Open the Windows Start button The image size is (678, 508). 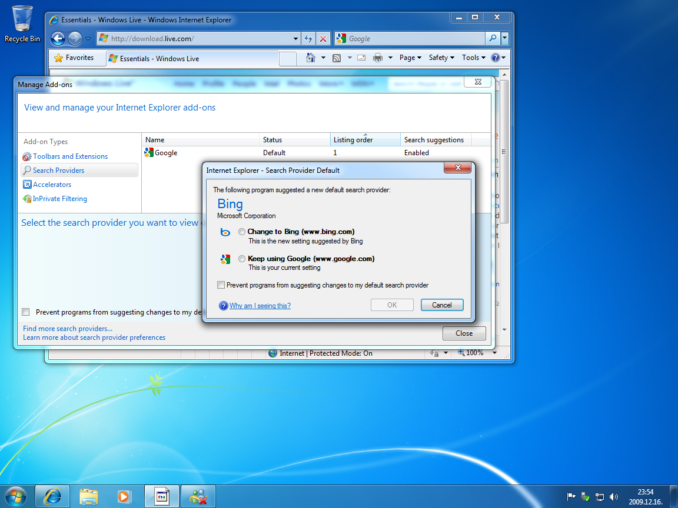pyautogui.click(x=15, y=496)
